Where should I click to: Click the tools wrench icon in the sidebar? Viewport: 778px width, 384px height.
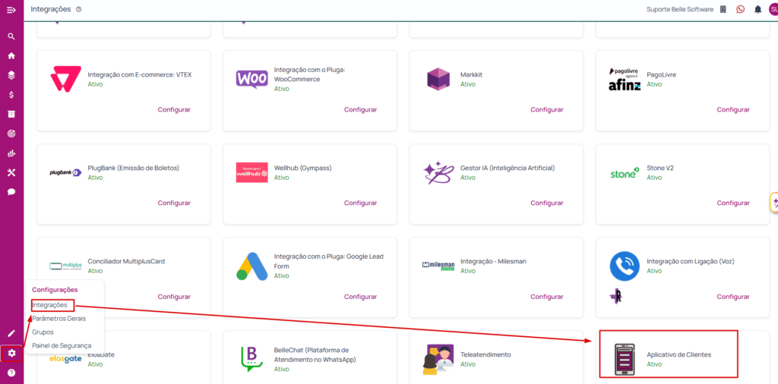click(x=11, y=172)
